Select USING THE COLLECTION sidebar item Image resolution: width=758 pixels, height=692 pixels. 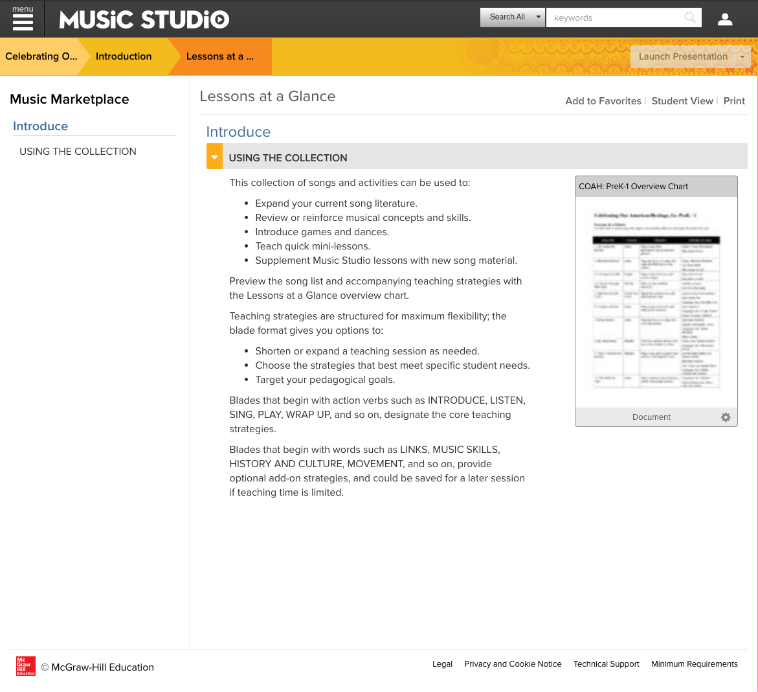78,152
